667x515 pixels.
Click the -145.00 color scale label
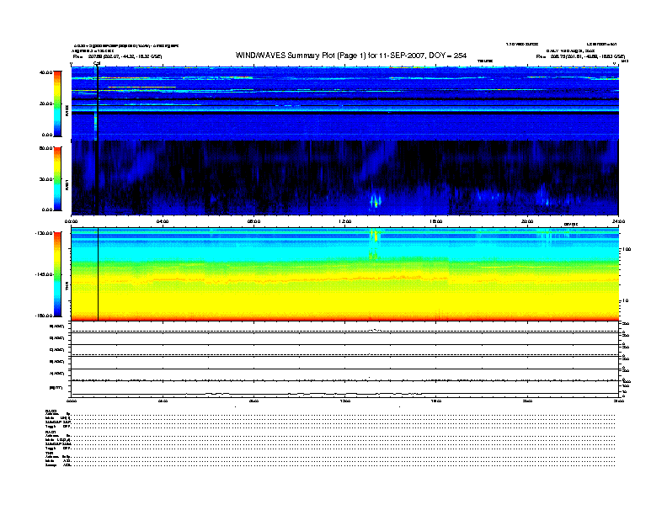(44, 274)
